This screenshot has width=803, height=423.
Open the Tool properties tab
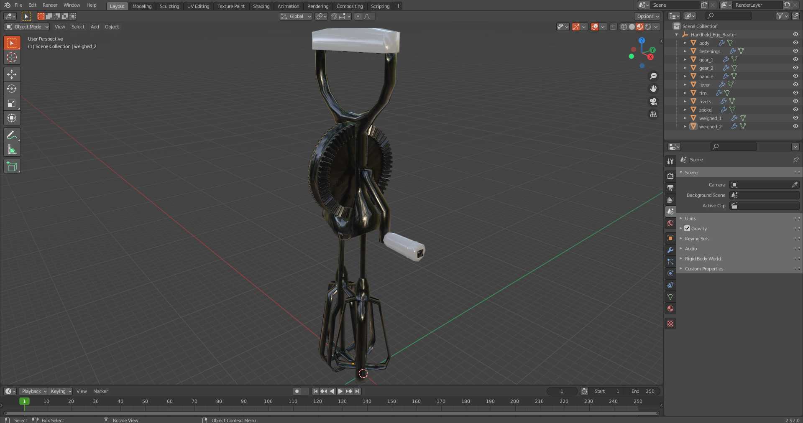[670, 161]
